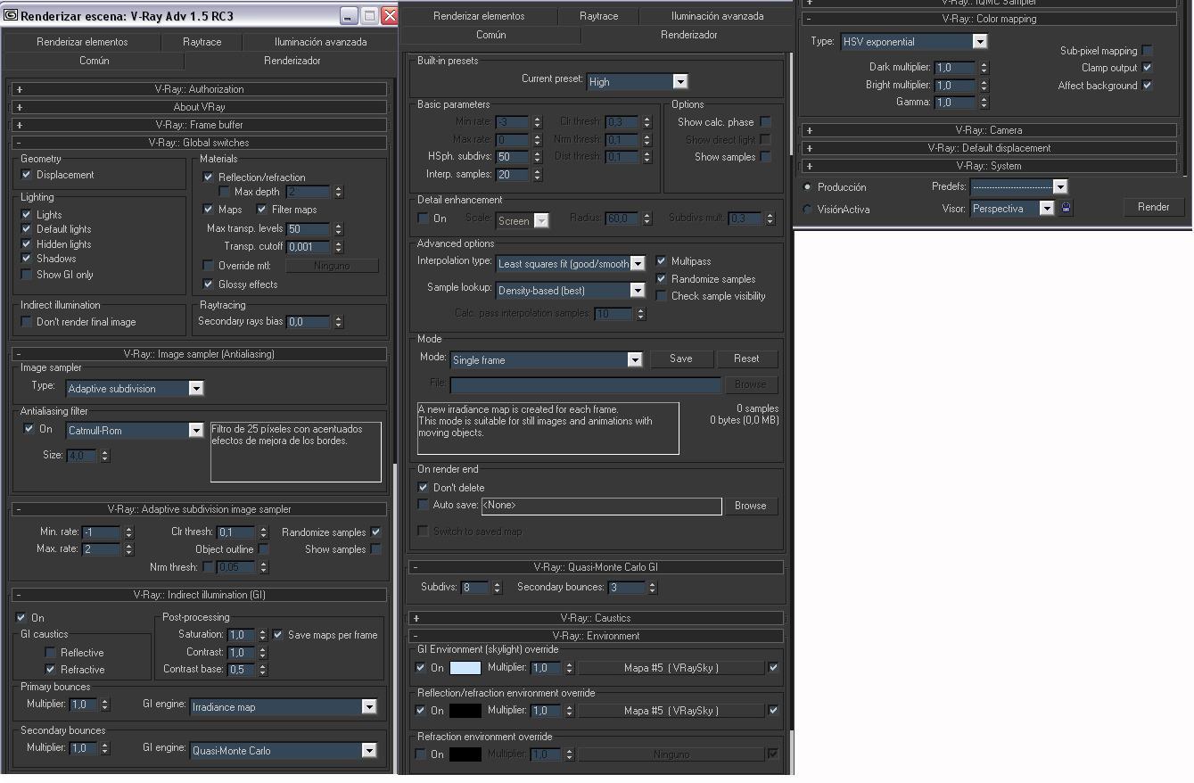Collapse the Quasi-Monte Carlo GI rollout
The width and height of the screenshot is (1194, 783).
[596, 567]
